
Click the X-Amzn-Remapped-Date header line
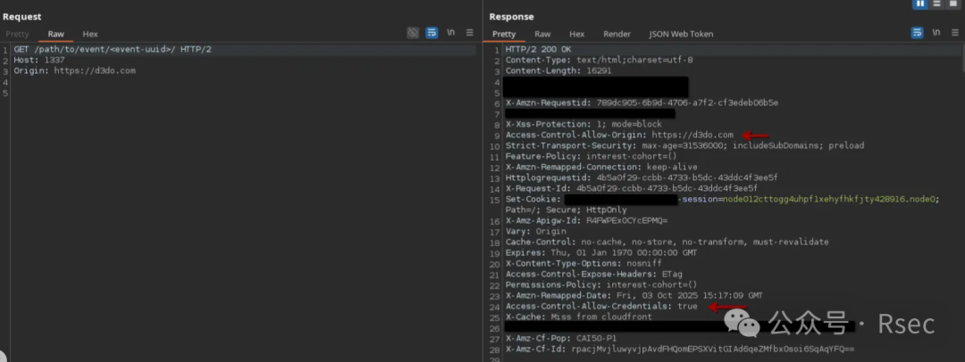pyautogui.click(x=634, y=295)
